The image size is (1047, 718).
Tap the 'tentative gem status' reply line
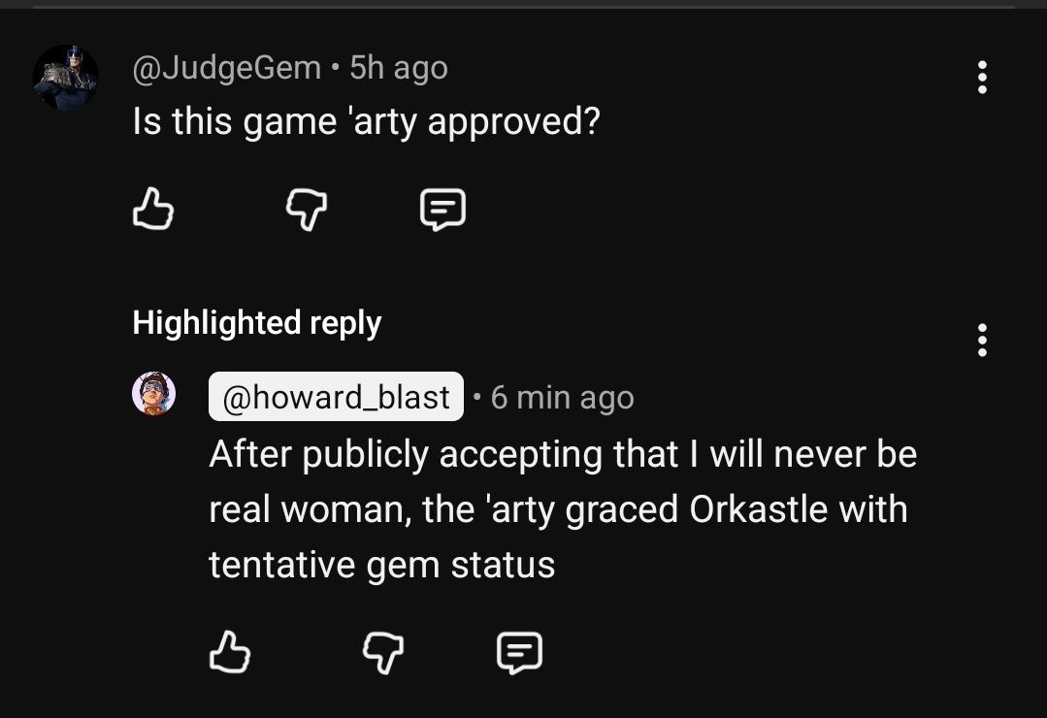381,565
